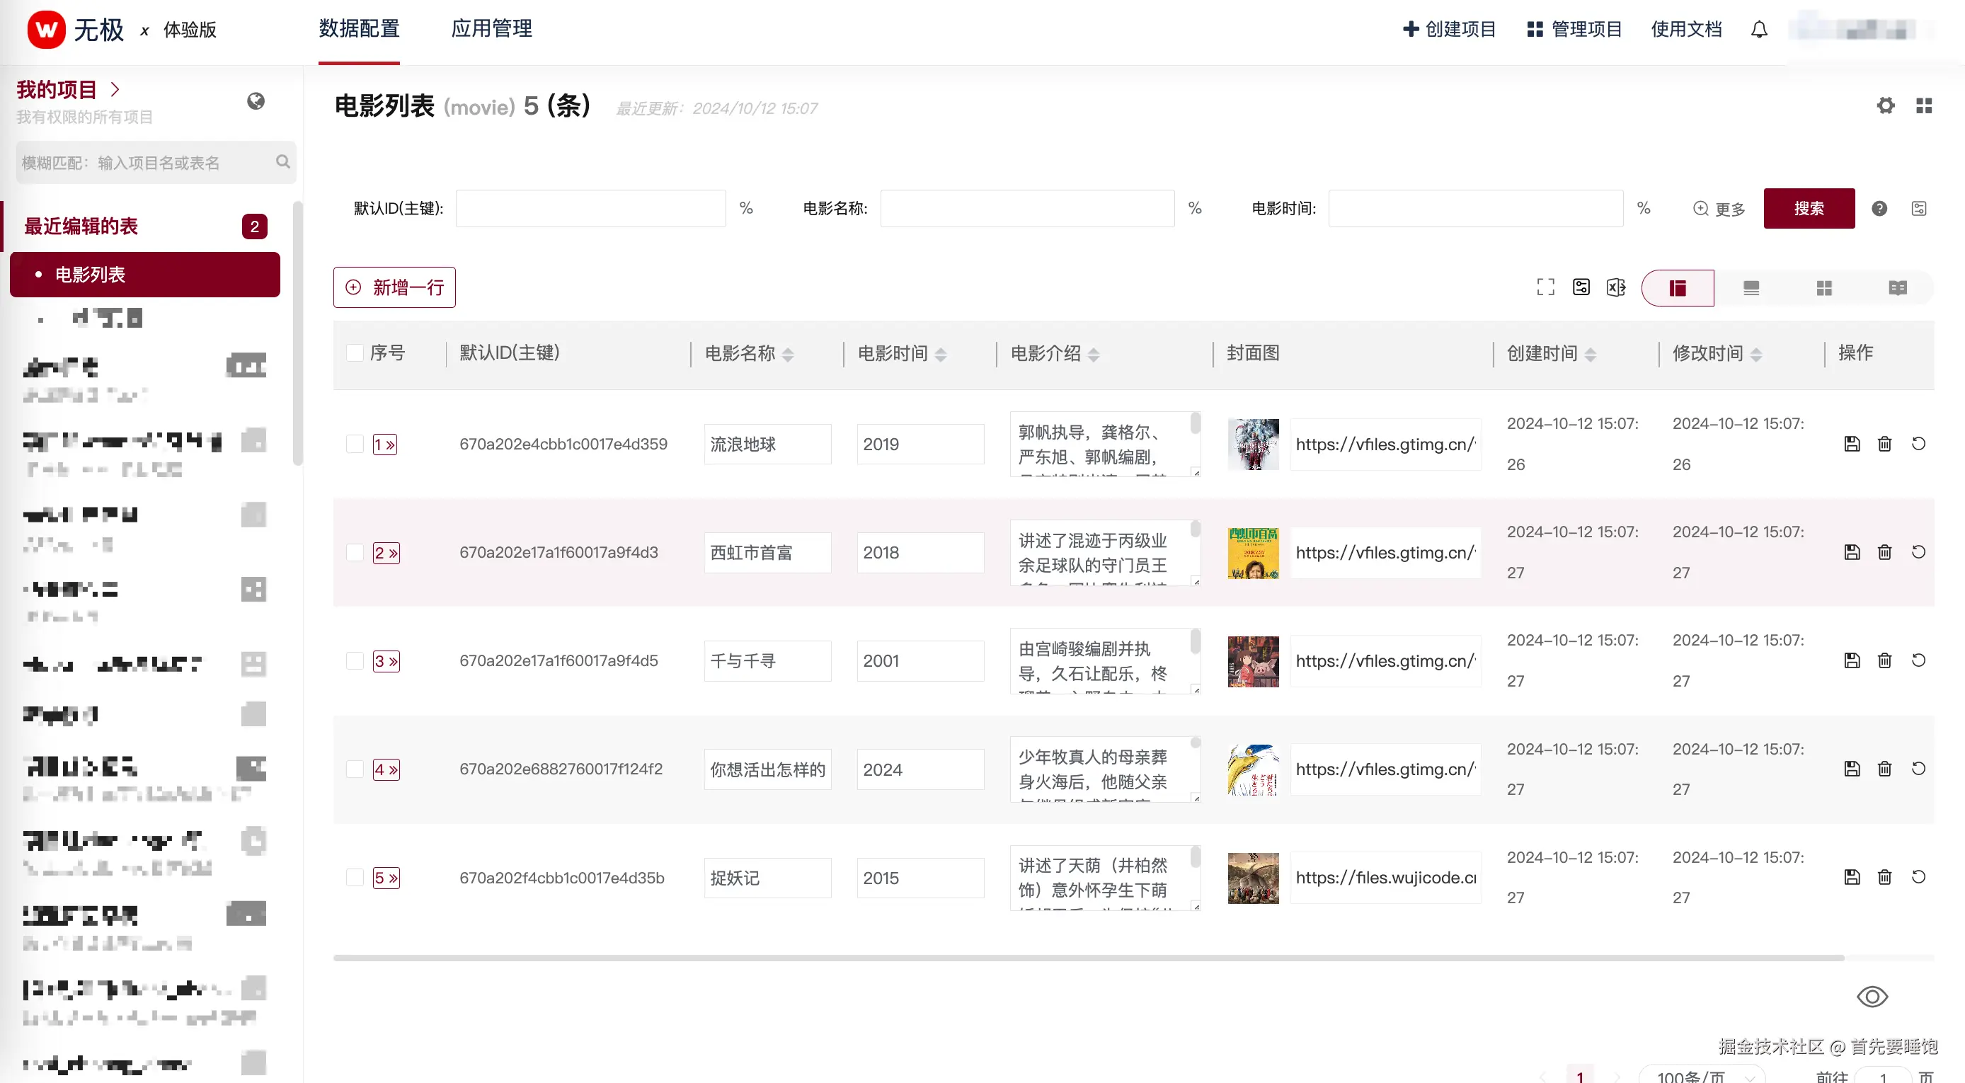Click the Excel export icon
This screenshot has width=1965, height=1083.
(x=1615, y=287)
